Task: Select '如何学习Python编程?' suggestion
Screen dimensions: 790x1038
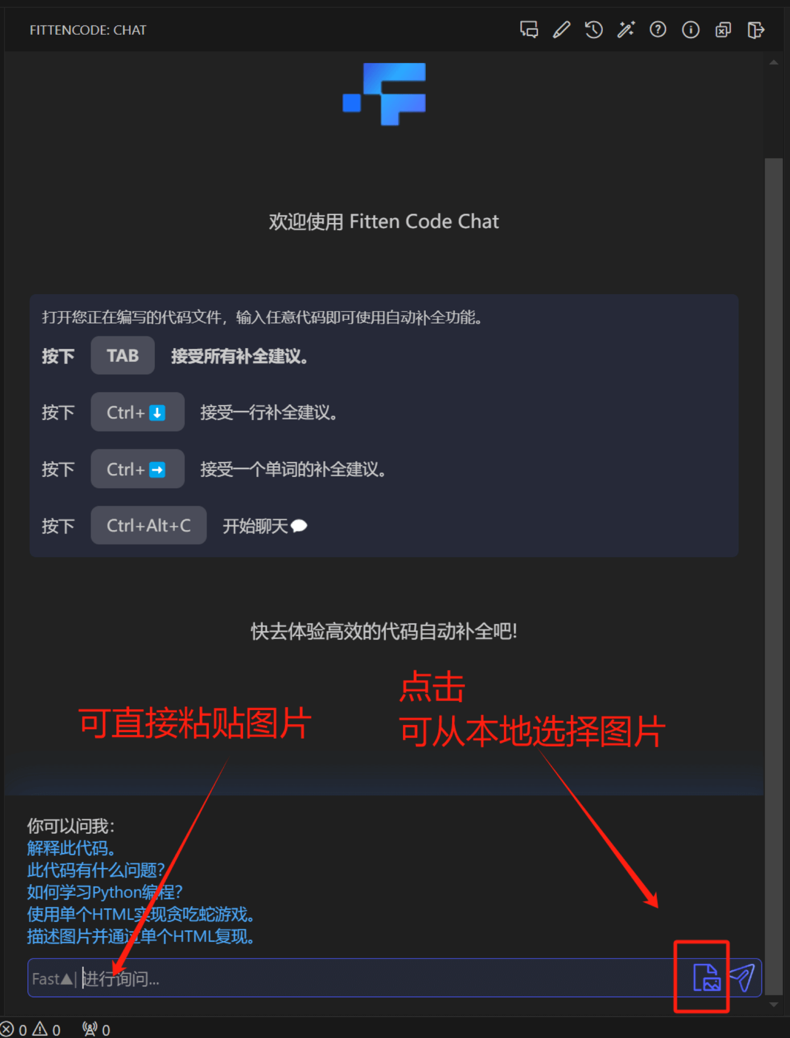Action: tap(104, 892)
